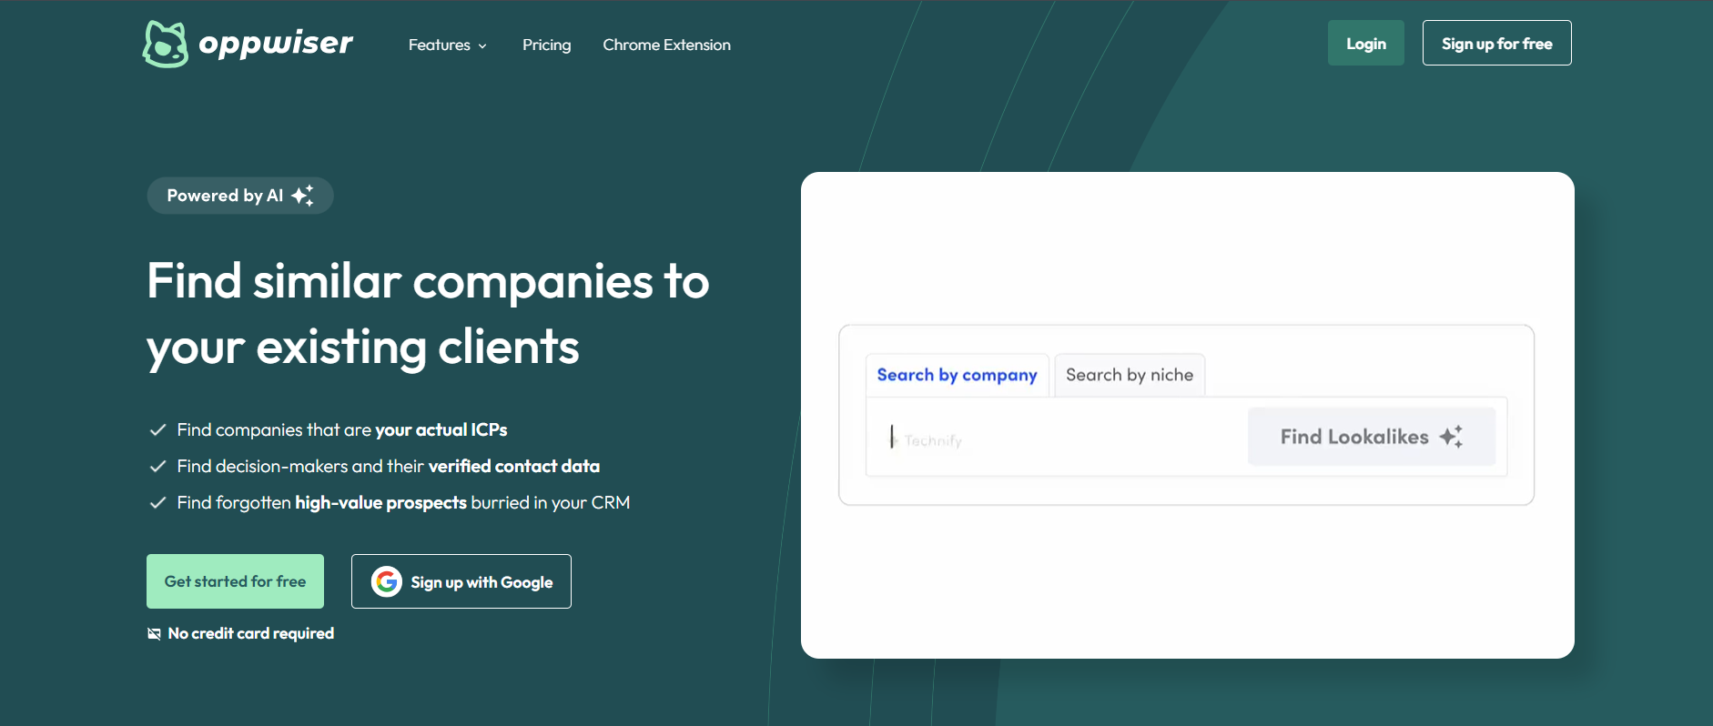
Task: Select the Search by company tab
Action: (x=957, y=375)
